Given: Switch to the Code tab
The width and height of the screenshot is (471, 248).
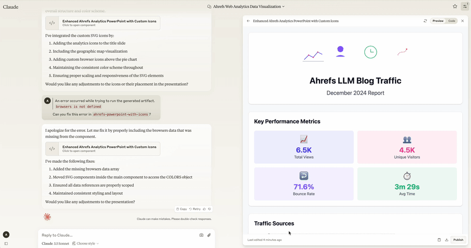Looking at the screenshot, I should pyautogui.click(x=451, y=21).
